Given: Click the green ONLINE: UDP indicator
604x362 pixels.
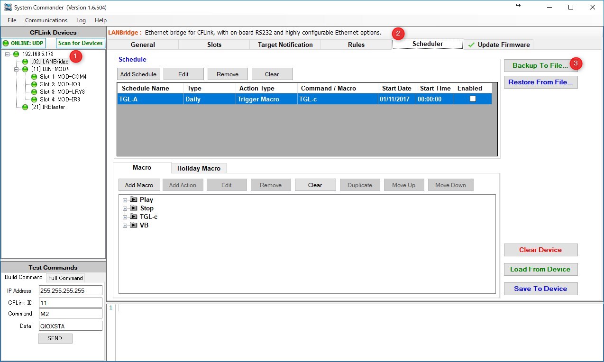Looking at the screenshot, I should tap(24, 43).
